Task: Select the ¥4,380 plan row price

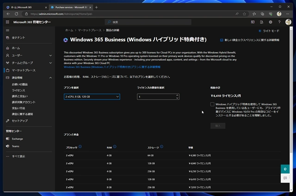Action: (200, 156)
